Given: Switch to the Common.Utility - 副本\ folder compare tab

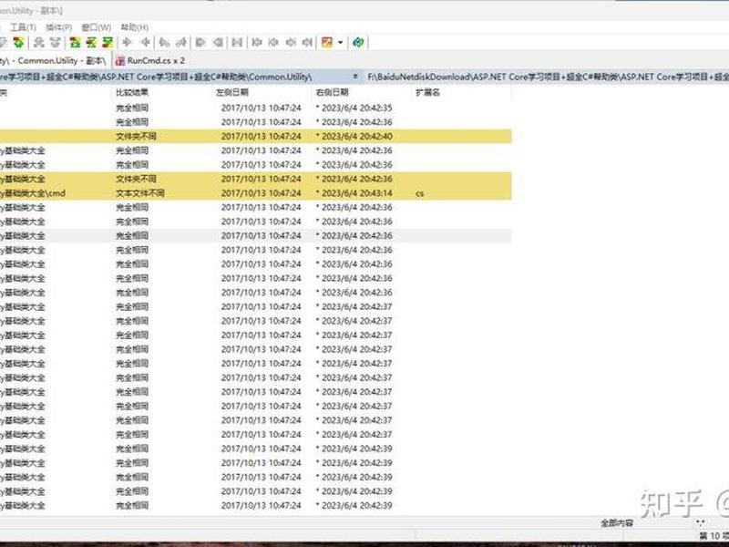Looking at the screenshot, I should 54,60.
